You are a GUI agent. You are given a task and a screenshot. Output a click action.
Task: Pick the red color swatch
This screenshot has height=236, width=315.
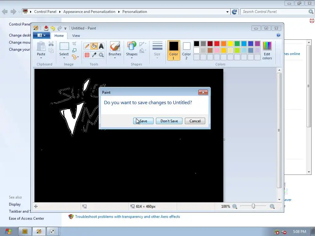pyautogui.click(x=217, y=44)
